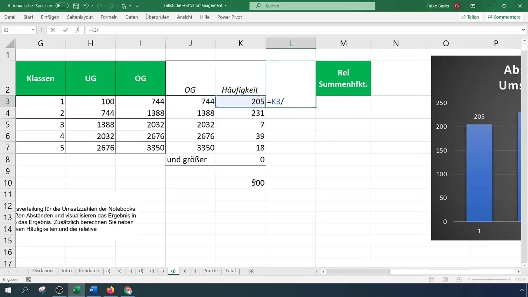Open the Disclaimer sheet tab

tap(43, 271)
